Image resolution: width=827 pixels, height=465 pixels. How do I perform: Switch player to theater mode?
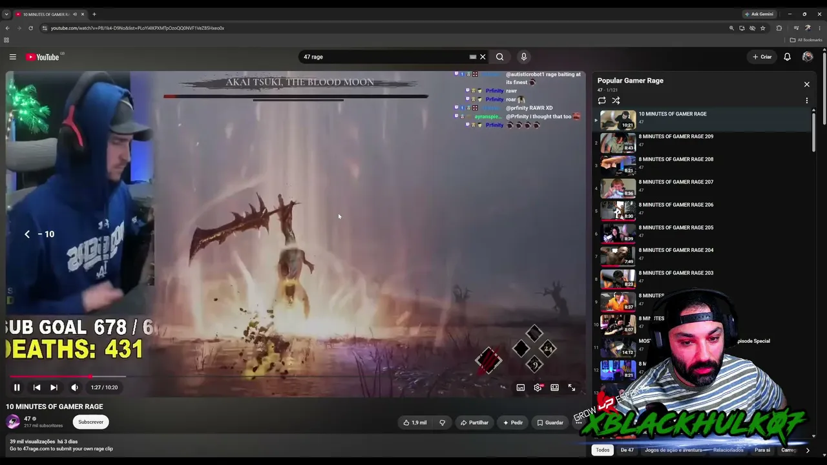(x=554, y=387)
